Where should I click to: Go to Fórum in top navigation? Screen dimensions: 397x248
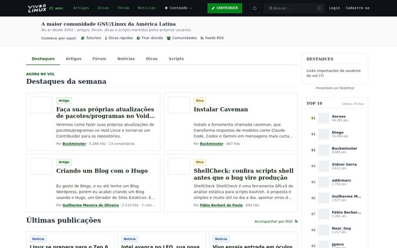click(x=124, y=8)
